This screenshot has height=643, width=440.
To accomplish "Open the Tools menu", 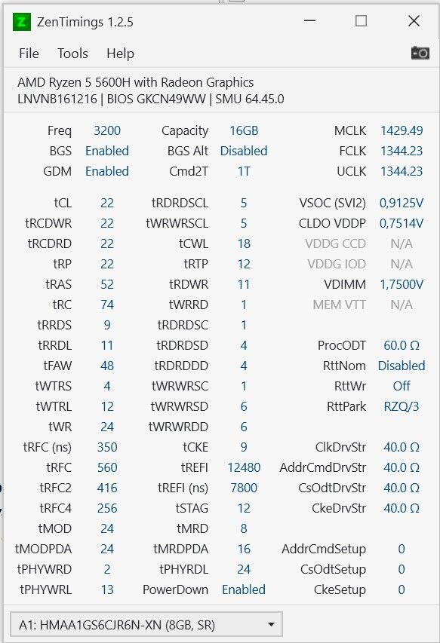I will click(72, 54).
